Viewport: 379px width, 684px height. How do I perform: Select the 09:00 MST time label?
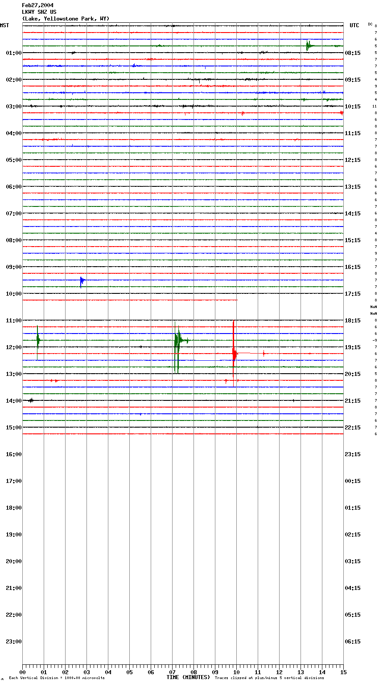click(14, 267)
